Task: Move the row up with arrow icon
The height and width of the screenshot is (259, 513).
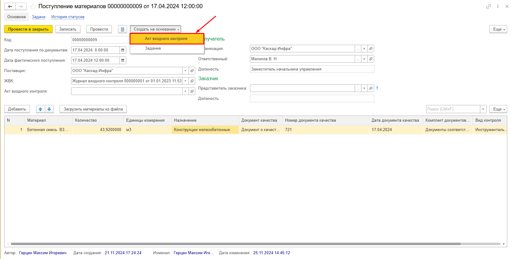Action: (40, 109)
